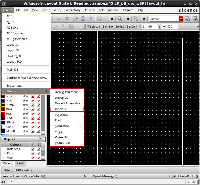Screen dimensions: 200x185
Task: Toggle visibility checkbox for Instances
Action: coord(33,149)
